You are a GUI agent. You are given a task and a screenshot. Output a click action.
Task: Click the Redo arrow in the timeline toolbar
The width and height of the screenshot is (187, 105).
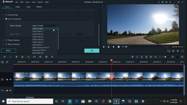(x=11, y=57)
